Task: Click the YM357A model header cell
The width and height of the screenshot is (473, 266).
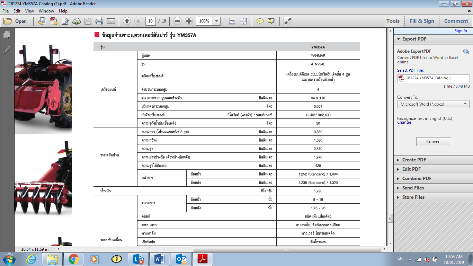Action: (x=318, y=47)
